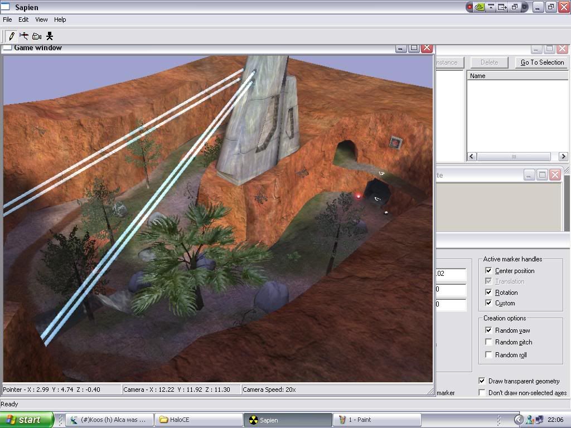Click the input field showing 02
Screen dimensions: 571x428
[x=451, y=274]
